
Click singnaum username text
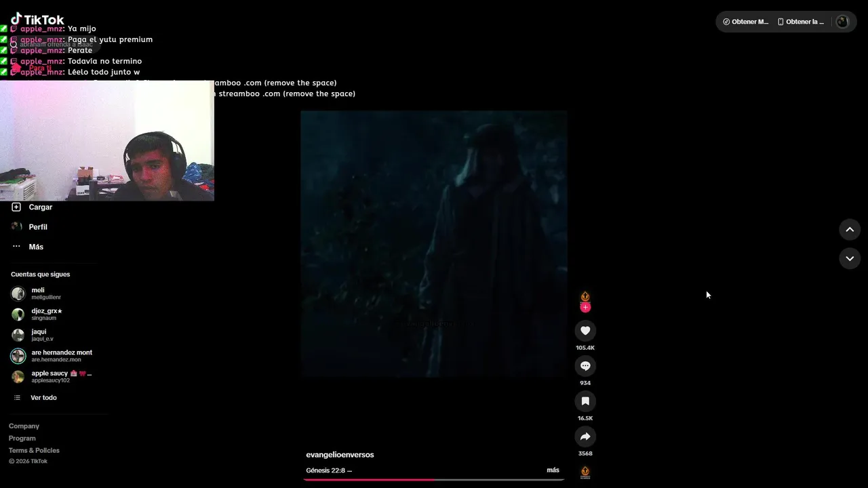click(44, 318)
